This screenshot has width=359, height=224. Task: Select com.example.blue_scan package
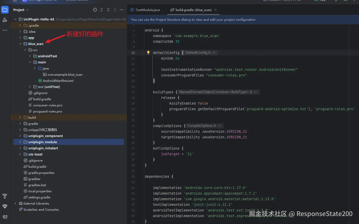pyautogui.click(x=63, y=74)
